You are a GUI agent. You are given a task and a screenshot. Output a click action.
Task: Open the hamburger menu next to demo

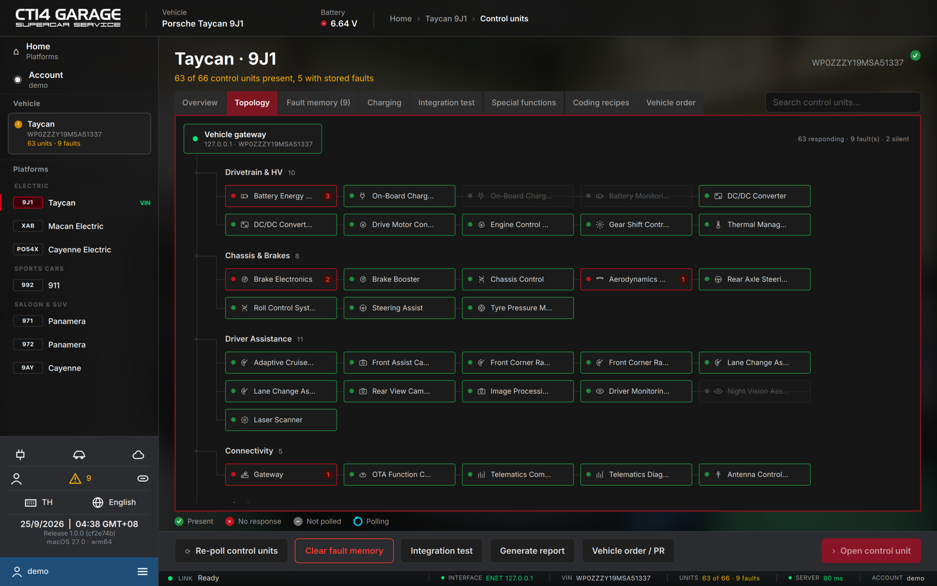[x=142, y=571]
